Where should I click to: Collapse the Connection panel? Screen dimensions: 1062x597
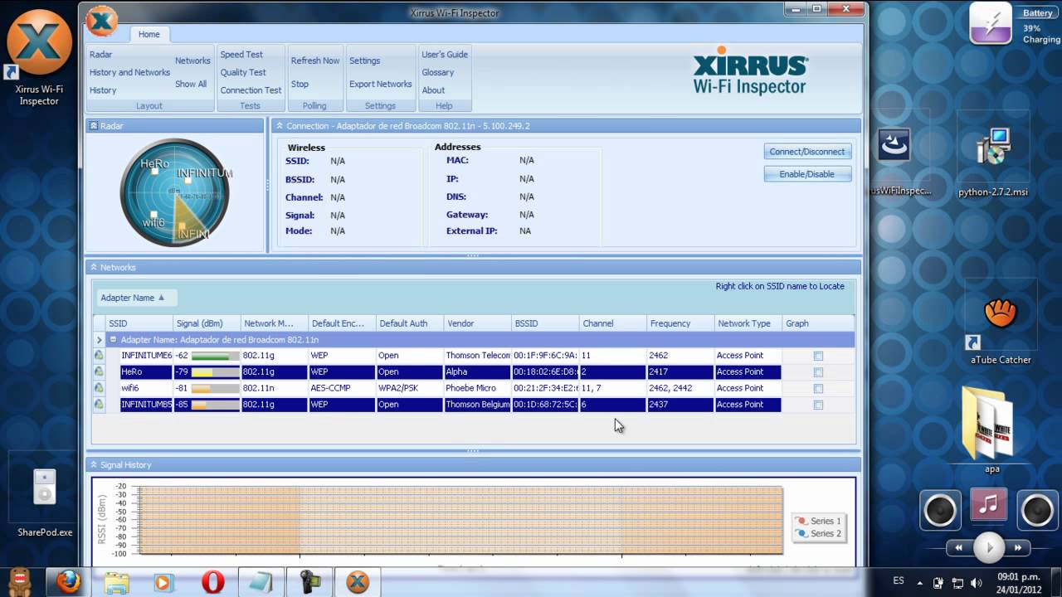[280, 126]
